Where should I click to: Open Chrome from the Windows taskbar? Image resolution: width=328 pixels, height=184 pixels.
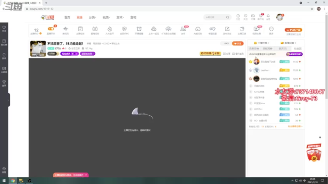[13, 181]
